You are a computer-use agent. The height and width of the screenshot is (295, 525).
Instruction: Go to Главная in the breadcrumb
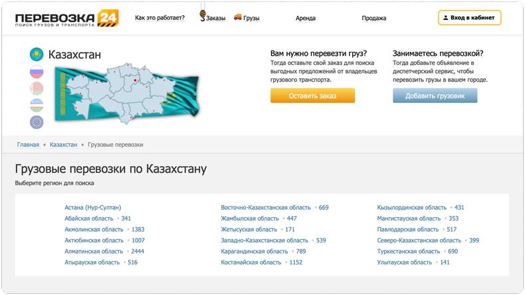click(28, 144)
